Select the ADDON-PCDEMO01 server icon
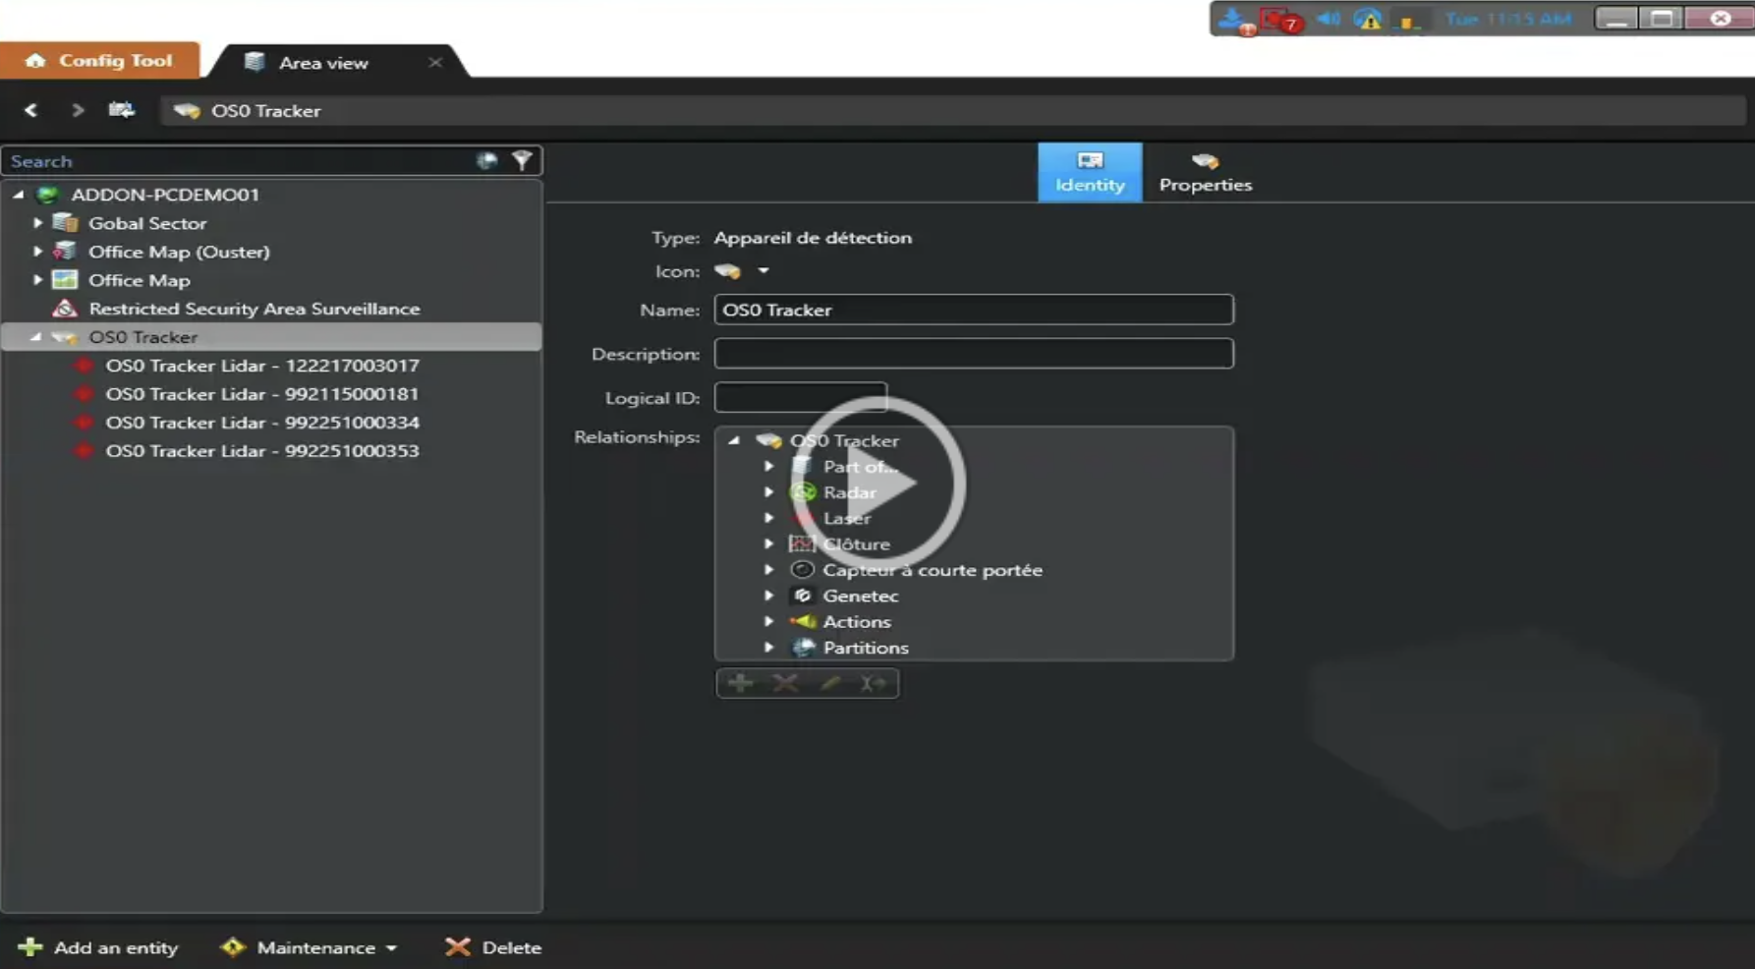Viewport: 1755px width, 969px height. (47, 195)
